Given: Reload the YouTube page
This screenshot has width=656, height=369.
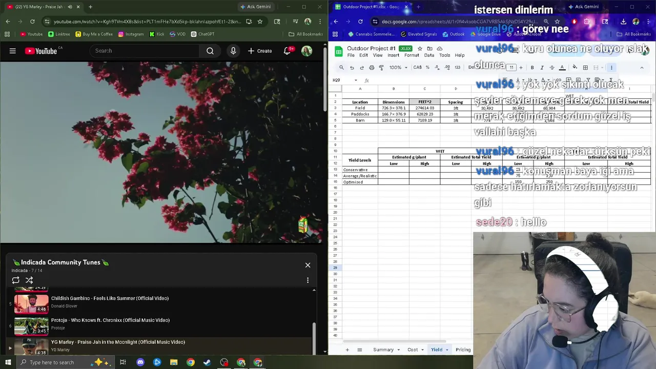Looking at the screenshot, I should point(32,22).
